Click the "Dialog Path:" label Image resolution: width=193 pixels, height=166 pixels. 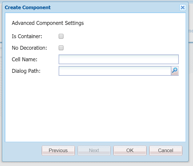click(26, 71)
